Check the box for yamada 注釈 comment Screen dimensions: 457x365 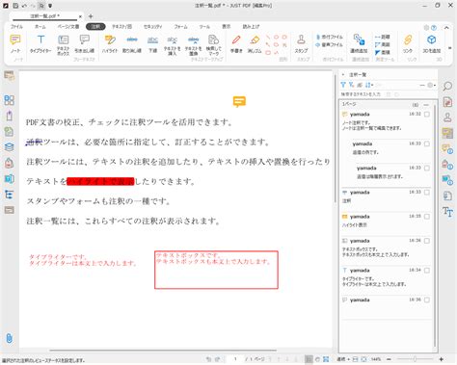(x=427, y=193)
